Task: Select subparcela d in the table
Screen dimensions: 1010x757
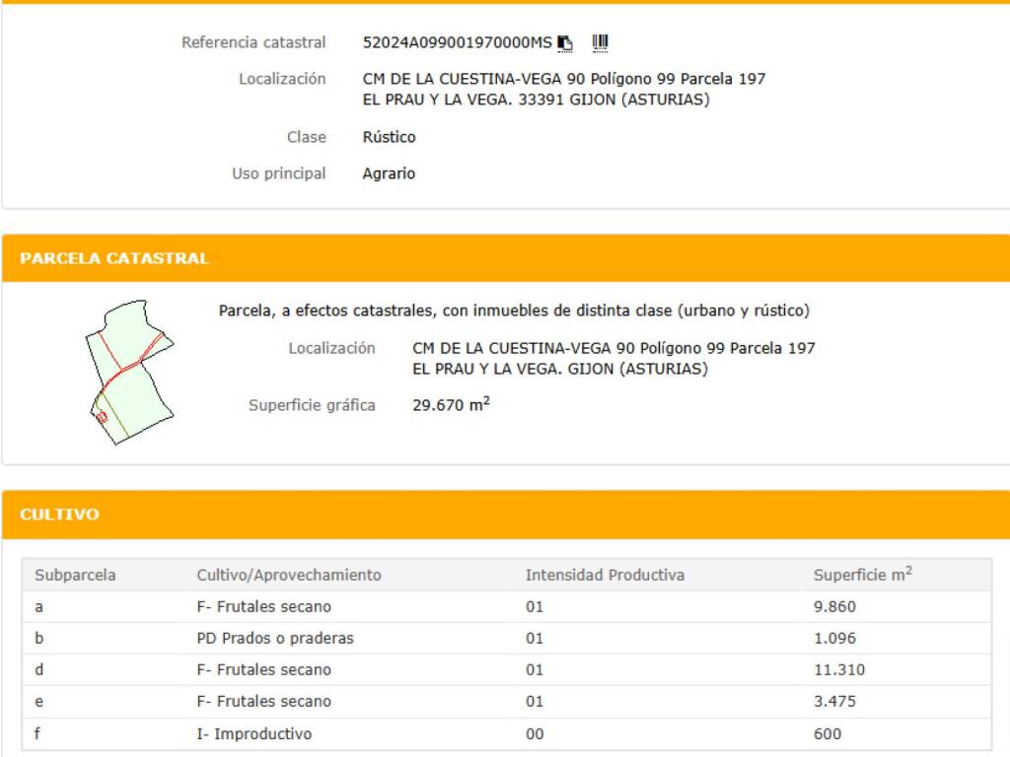Action: pos(39,669)
